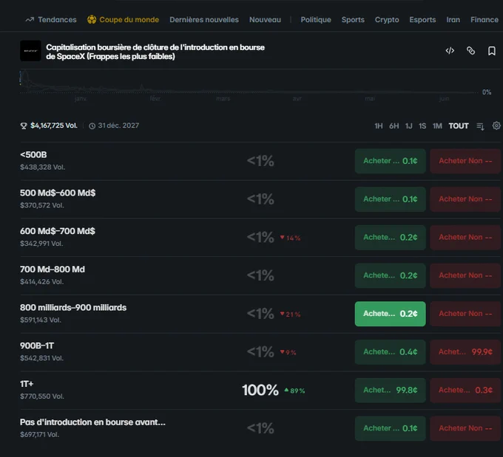The height and width of the screenshot is (457, 503).
Task: Open the Iran category
Action: [453, 19]
